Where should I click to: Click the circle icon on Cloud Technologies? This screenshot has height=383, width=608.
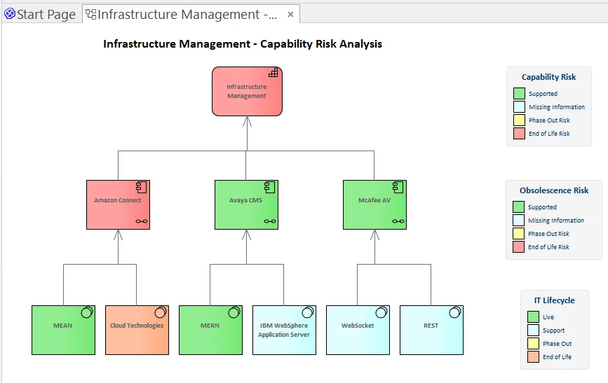click(x=161, y=312)
